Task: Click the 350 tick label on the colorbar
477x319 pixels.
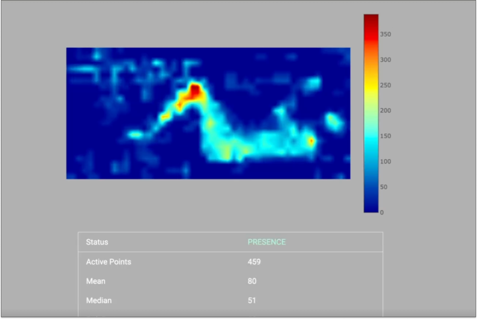Action: [x=386, y=34]
